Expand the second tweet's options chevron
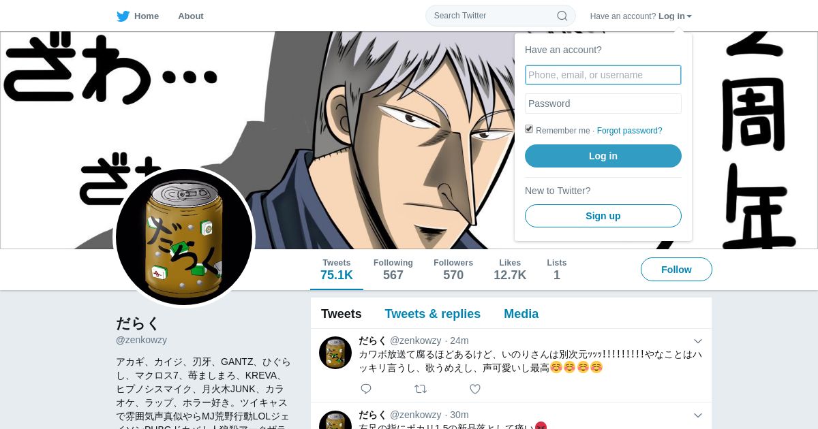The image size is (818, 429). [697, 415]
